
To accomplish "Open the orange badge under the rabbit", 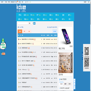I will 3,54.
